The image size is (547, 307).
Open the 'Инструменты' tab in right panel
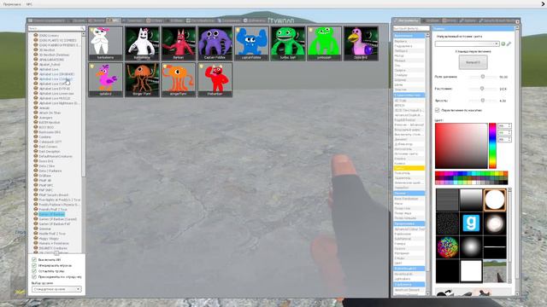pos(407,20)
